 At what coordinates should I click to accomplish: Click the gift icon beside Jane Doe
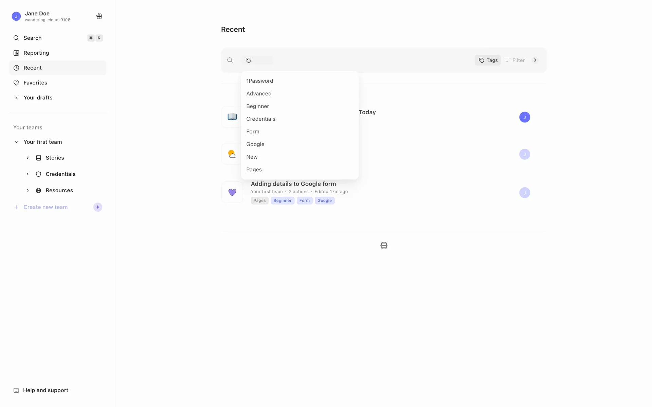(x=99, y=16)
